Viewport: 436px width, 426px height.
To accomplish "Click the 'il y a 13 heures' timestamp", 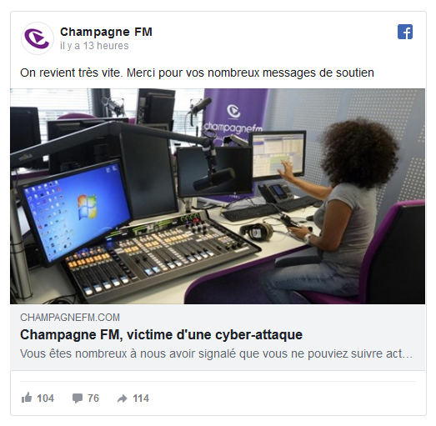I will point(94,46).
